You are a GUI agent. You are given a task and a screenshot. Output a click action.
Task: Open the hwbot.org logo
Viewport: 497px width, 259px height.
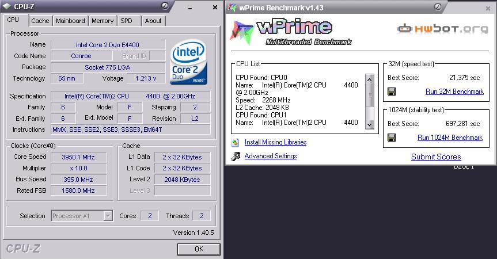442,29
